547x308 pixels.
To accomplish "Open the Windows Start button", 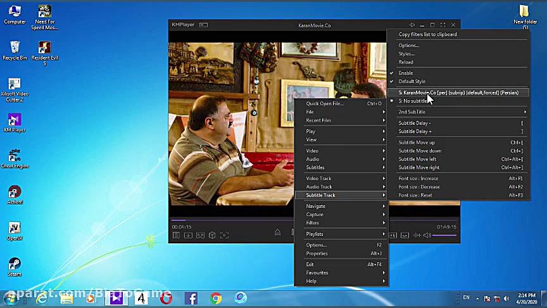I will 11,299.
